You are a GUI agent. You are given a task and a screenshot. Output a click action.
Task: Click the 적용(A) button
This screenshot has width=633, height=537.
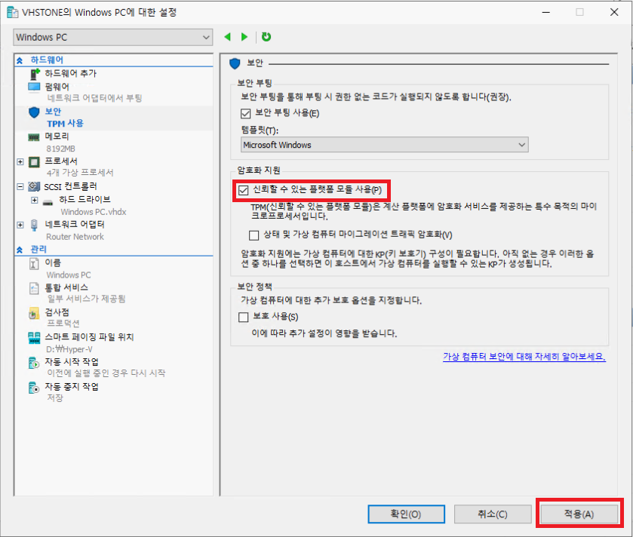click(579, 514)
